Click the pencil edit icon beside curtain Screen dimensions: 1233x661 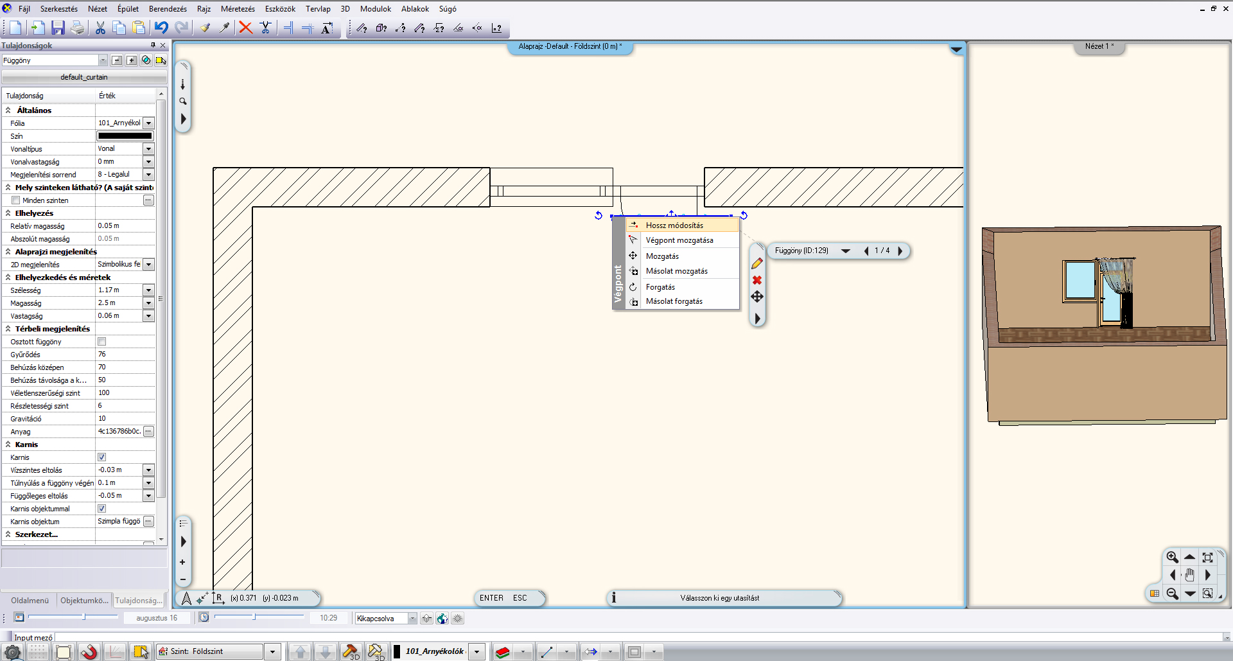click(x=757, y=263)
